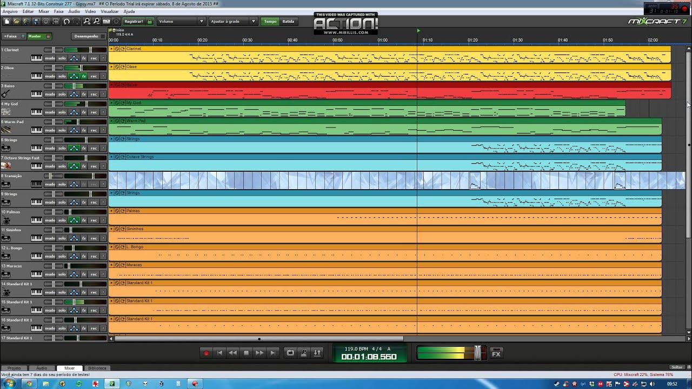Image resolution: width=692 pixels, height=389 pixels.
Task: Open fx on the Warm Pad track
Action: tap(84, 130)
